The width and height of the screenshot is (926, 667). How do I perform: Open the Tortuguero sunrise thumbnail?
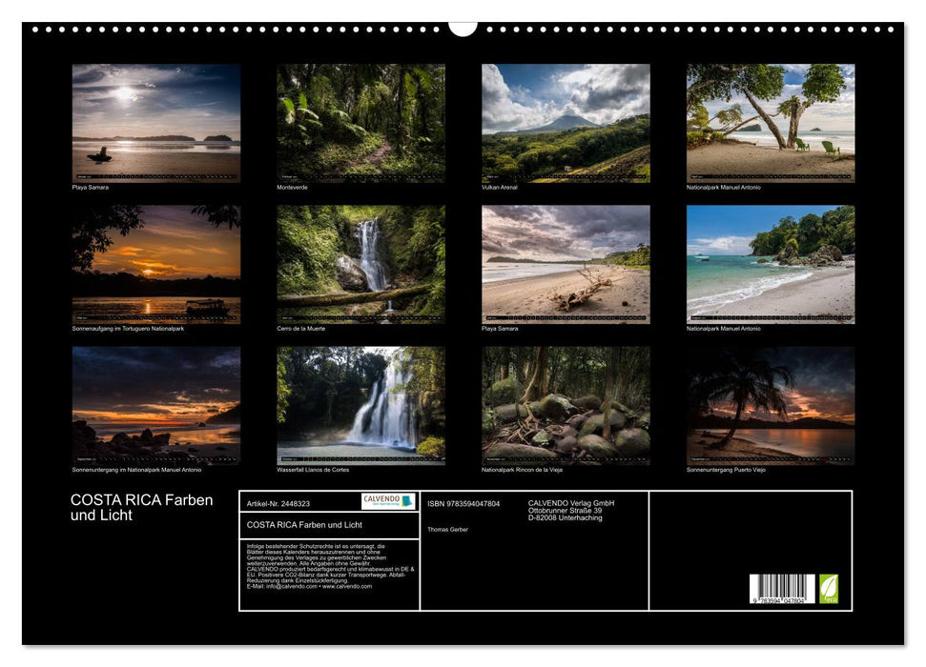pyautogui.click(x=155, y=265)
